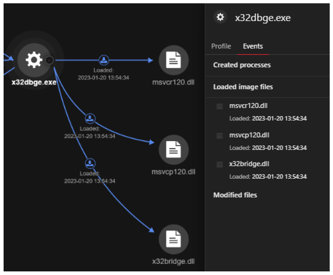
Task: Select the x32bridge.dll file node in graph
Action: pos(174,239)
